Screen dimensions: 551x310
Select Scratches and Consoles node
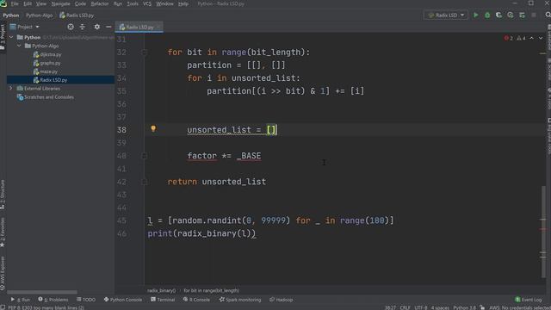coord(49,97)
